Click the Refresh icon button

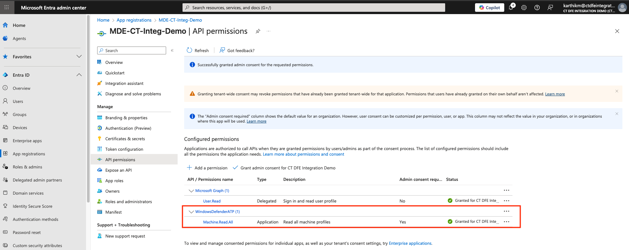[189, 50]
